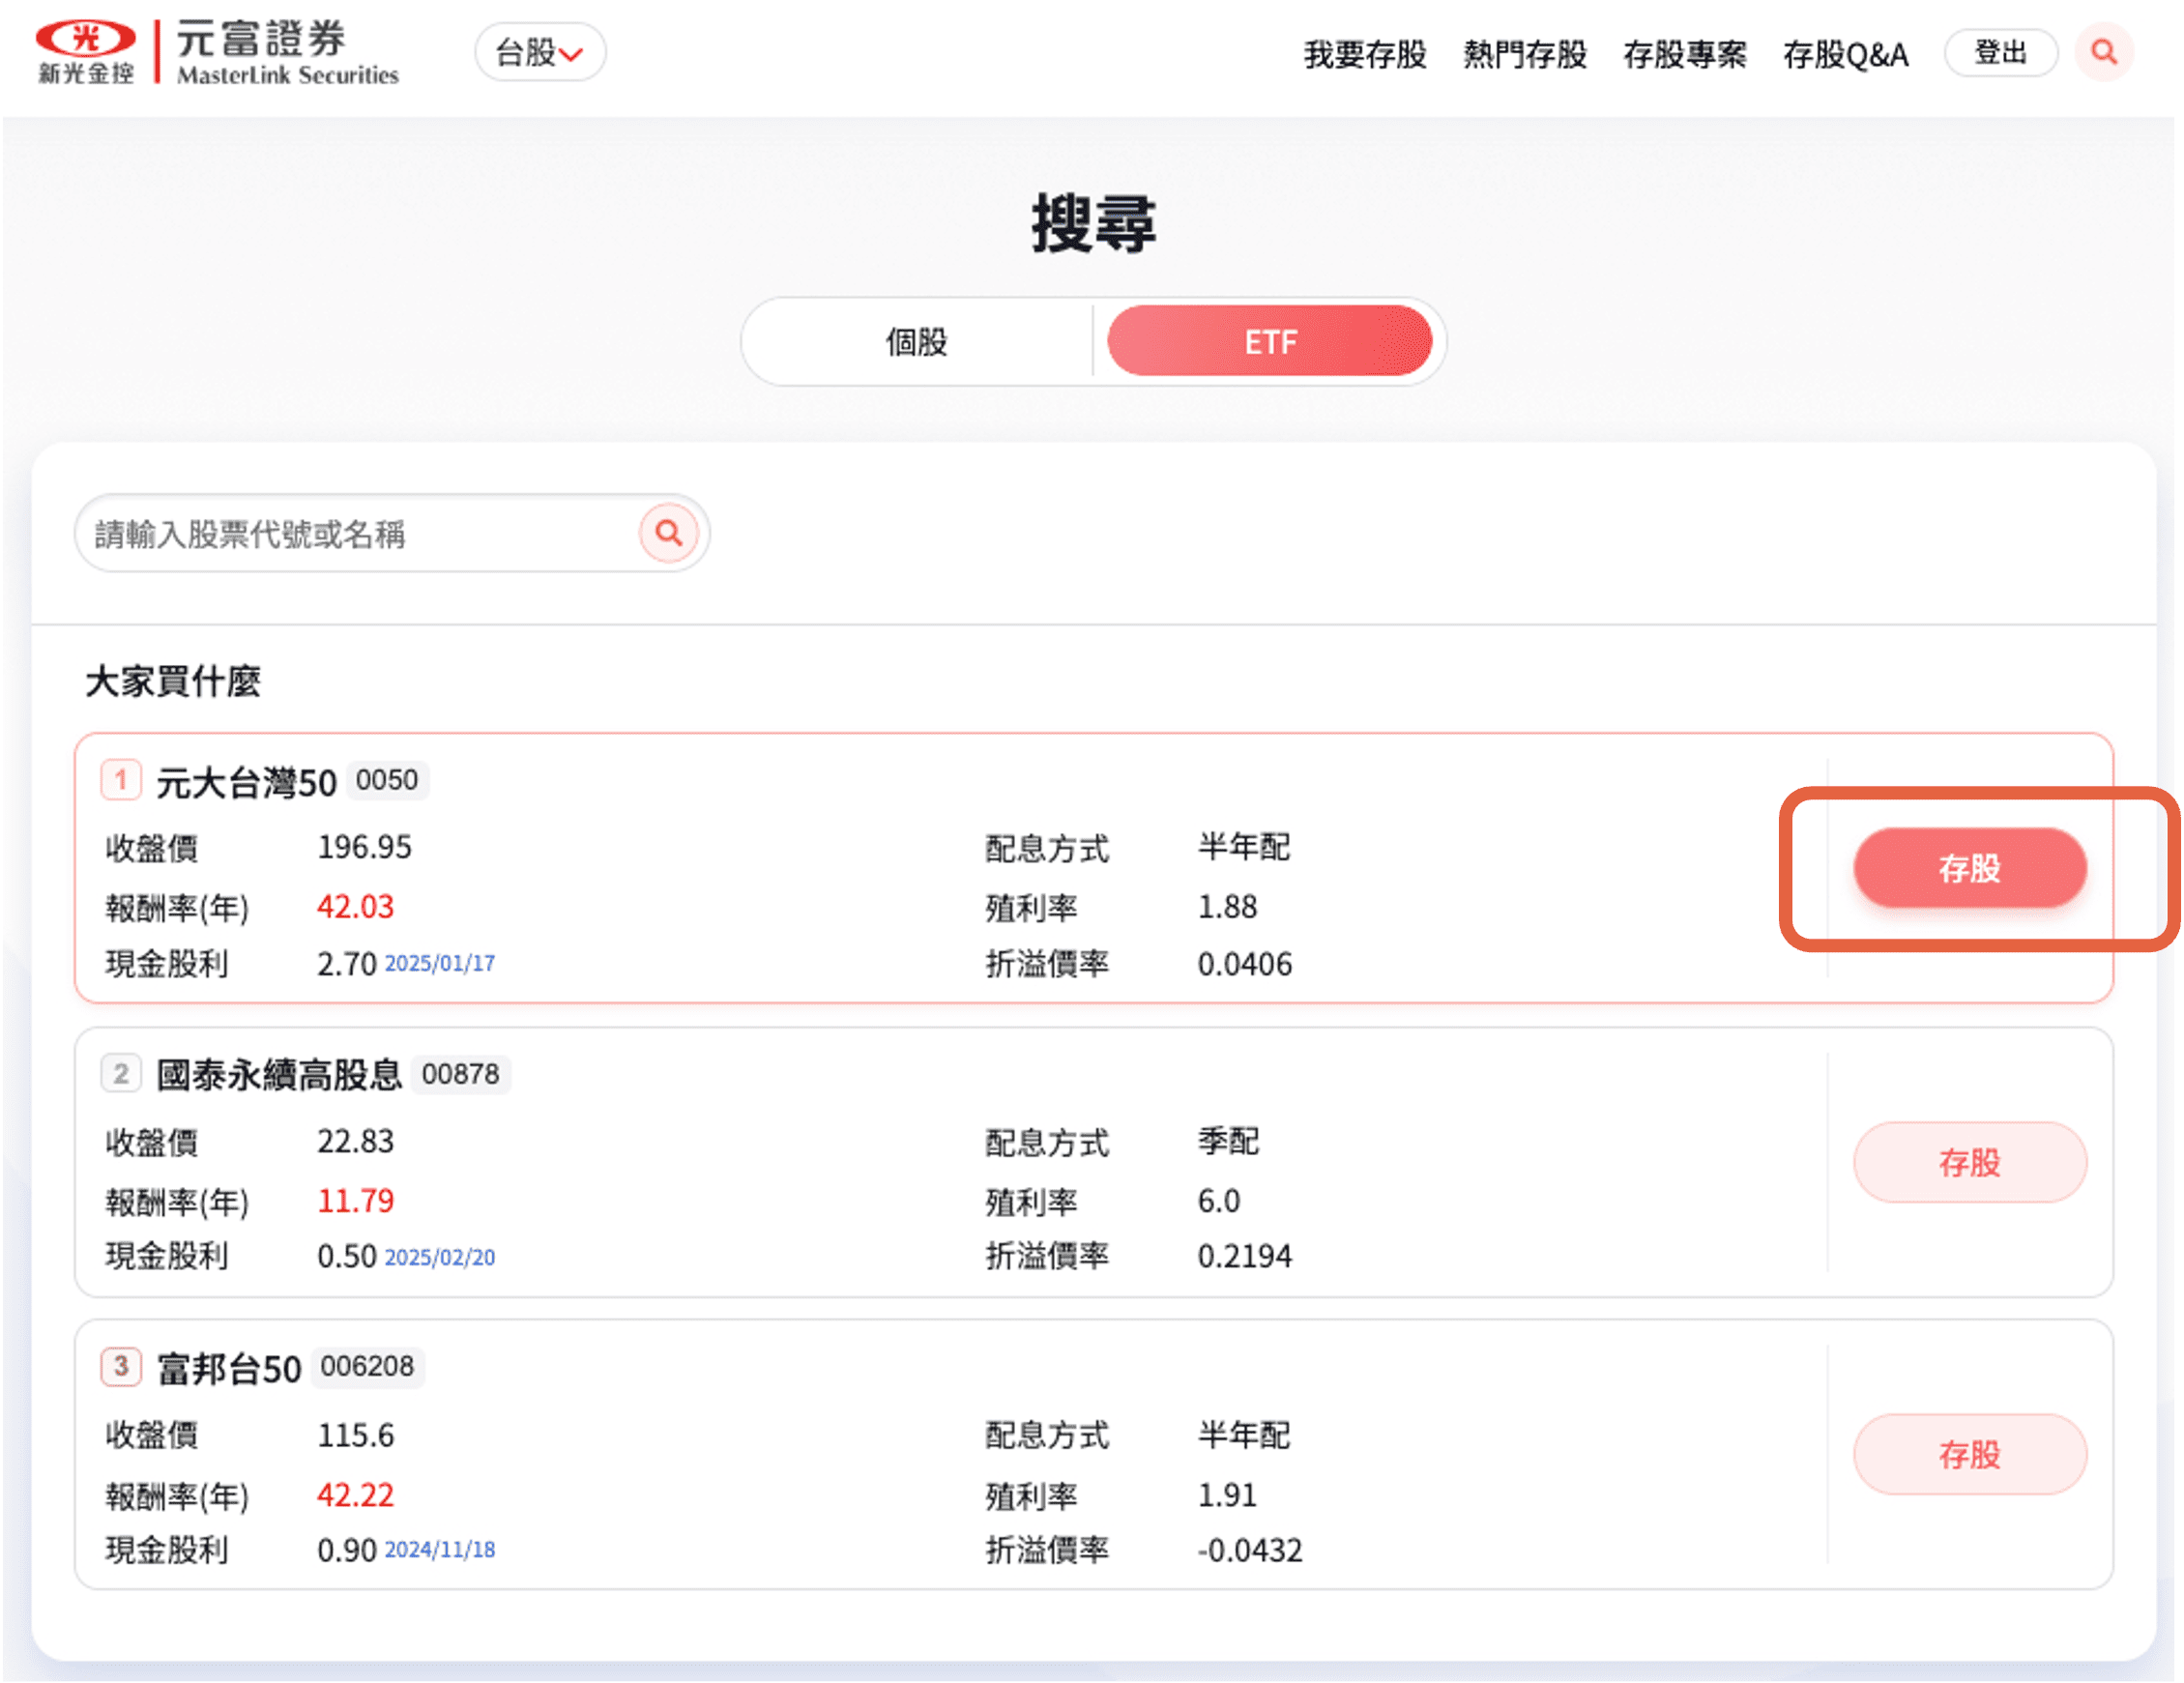Click the closing price 115.6

[356, 1436]
